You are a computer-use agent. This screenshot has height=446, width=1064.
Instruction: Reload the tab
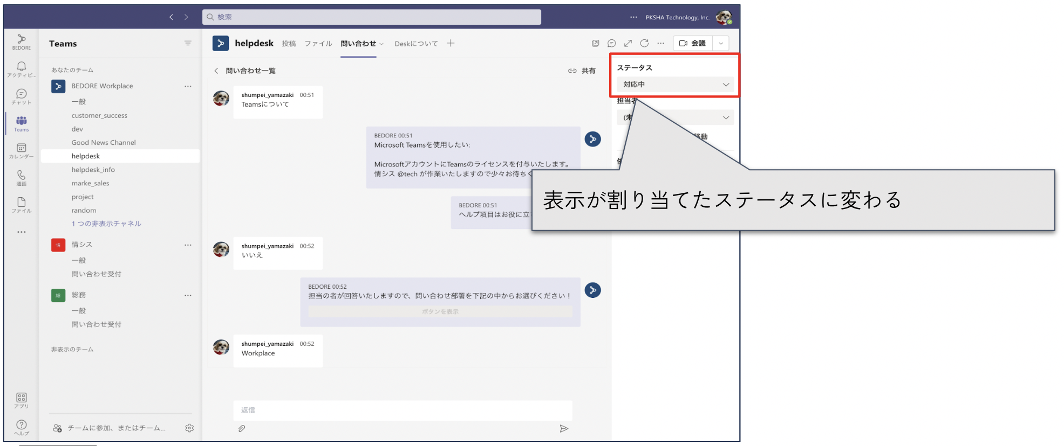coord(644,43)
